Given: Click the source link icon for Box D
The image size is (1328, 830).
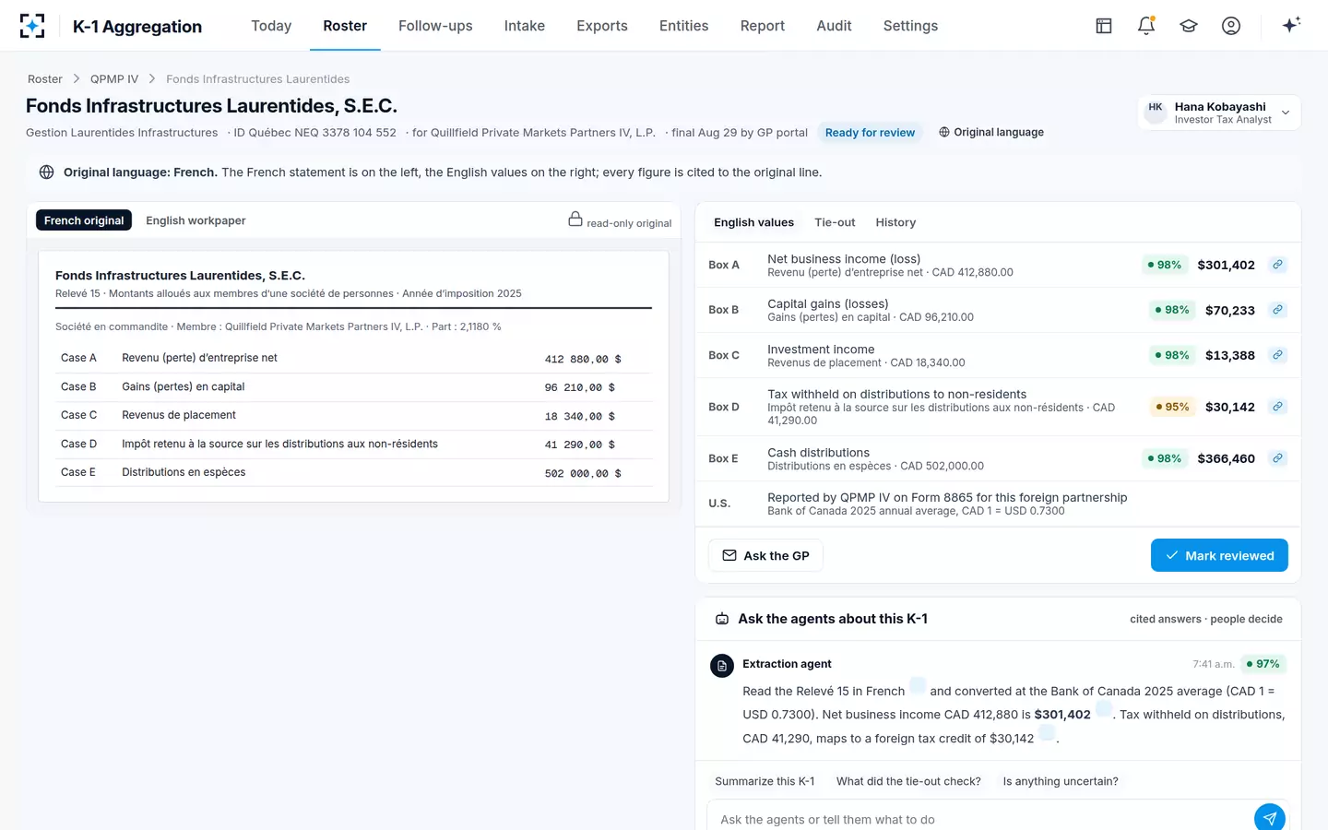Looking at the screenshot, I should 1277,407.
